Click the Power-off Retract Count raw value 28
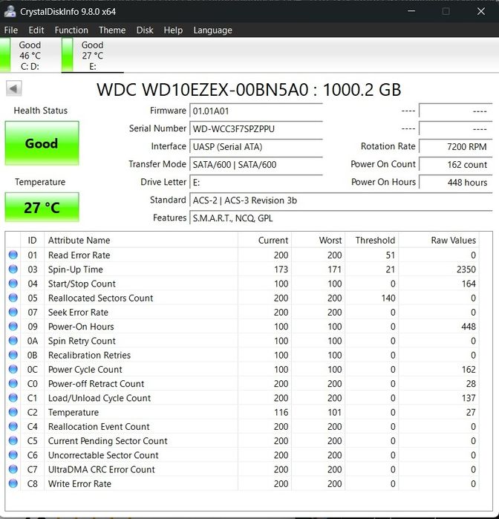Viewport: 499px width, 519px height. (x=471, y=383)
